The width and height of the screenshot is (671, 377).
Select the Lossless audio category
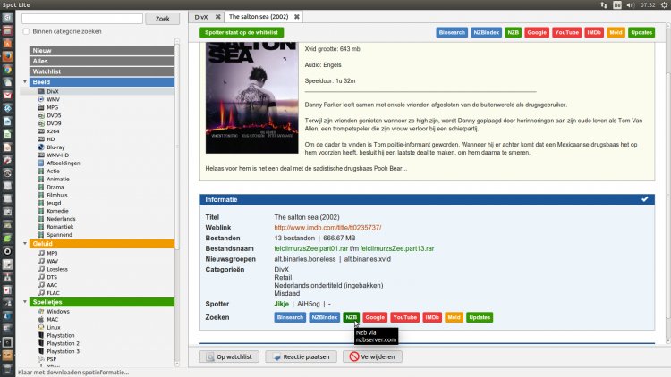pos(52,269)
